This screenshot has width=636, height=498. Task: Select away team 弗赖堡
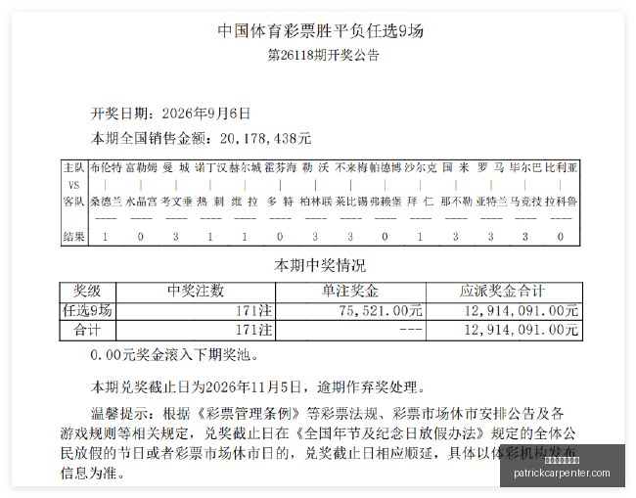coord(385,202)
